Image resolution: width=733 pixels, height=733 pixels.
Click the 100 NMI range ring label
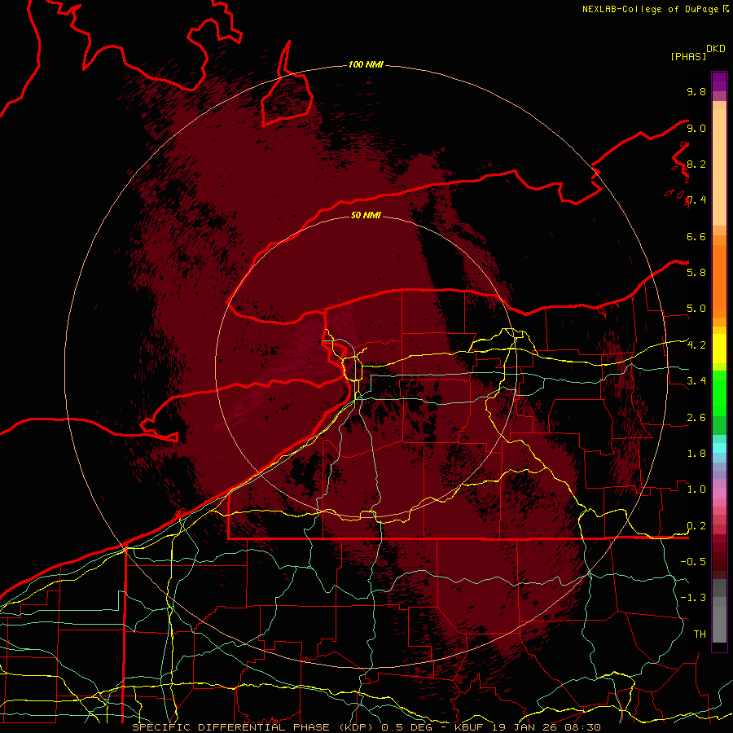coord(366,64)
